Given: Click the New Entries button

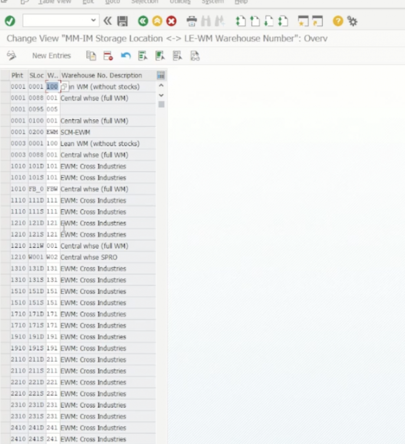Looking at the screenshot, I should [51, 55].
